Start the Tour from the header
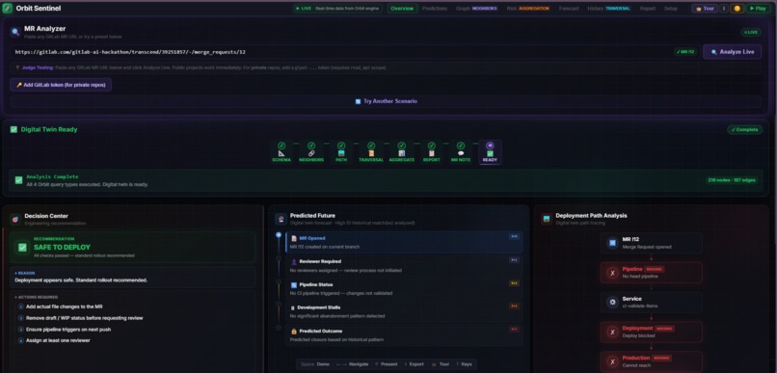Viewport: 777px width, 373px height. 704,9
